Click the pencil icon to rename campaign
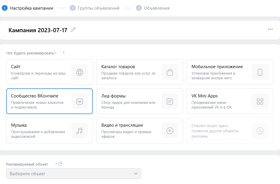 (73, 30)
